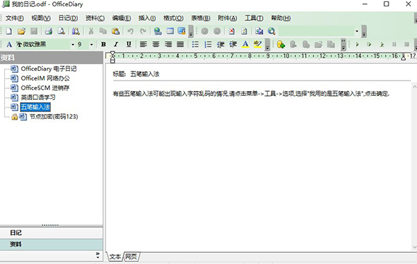Apply numbered list formatting
This screenshot has height=264, width=417.
[208, 44]
